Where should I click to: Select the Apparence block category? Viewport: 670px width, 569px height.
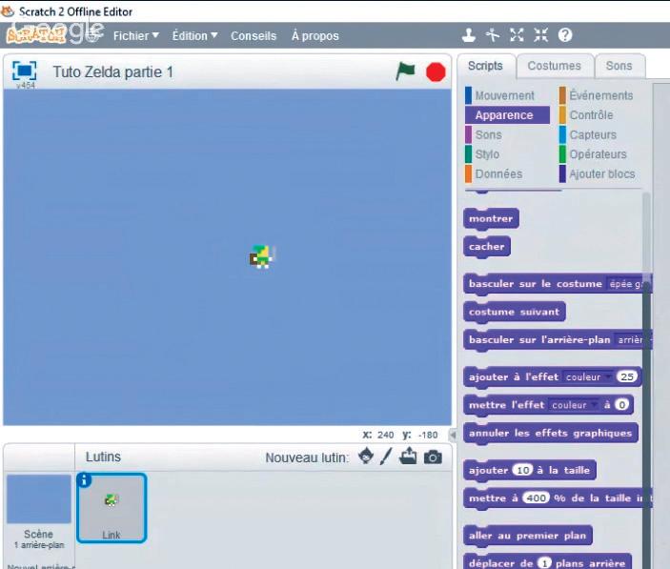point(507,115)
